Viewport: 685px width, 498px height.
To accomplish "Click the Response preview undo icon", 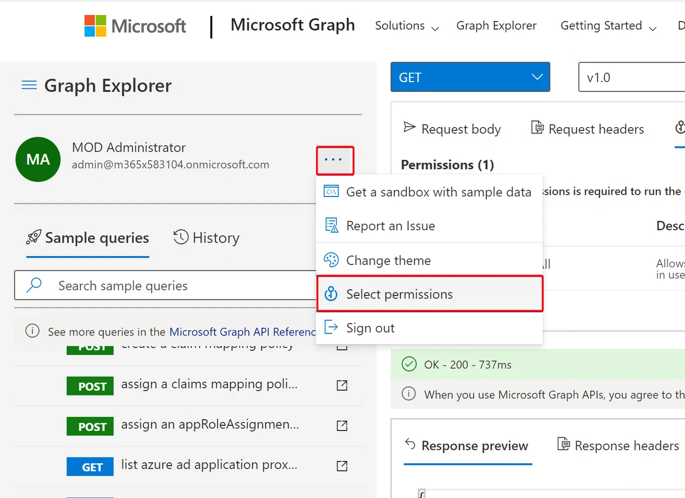I will click(x=410, y=444).
